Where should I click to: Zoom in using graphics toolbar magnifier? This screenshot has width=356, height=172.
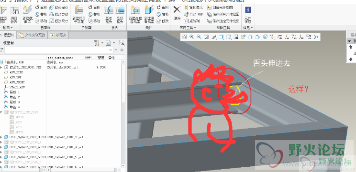click(191, 37)
